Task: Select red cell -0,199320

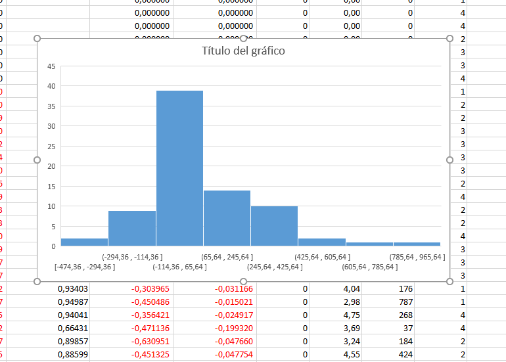Action: 215,328
